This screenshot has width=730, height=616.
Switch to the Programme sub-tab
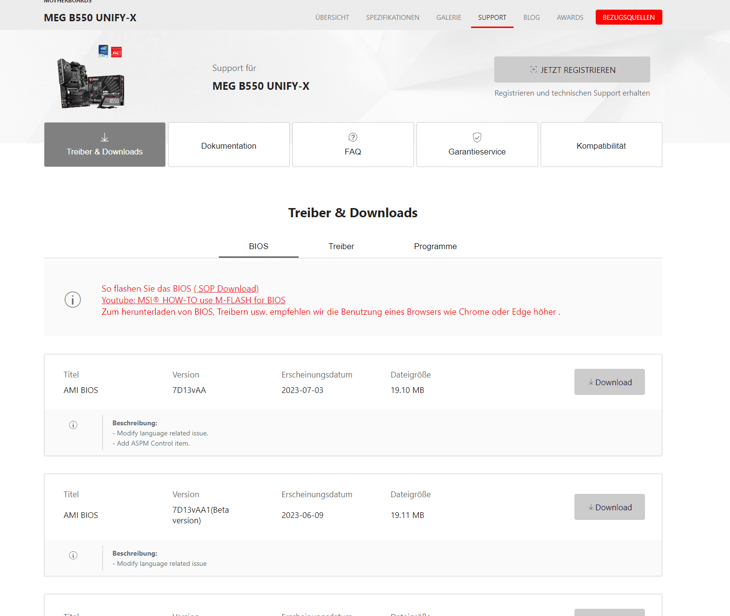tap(435, 246)
